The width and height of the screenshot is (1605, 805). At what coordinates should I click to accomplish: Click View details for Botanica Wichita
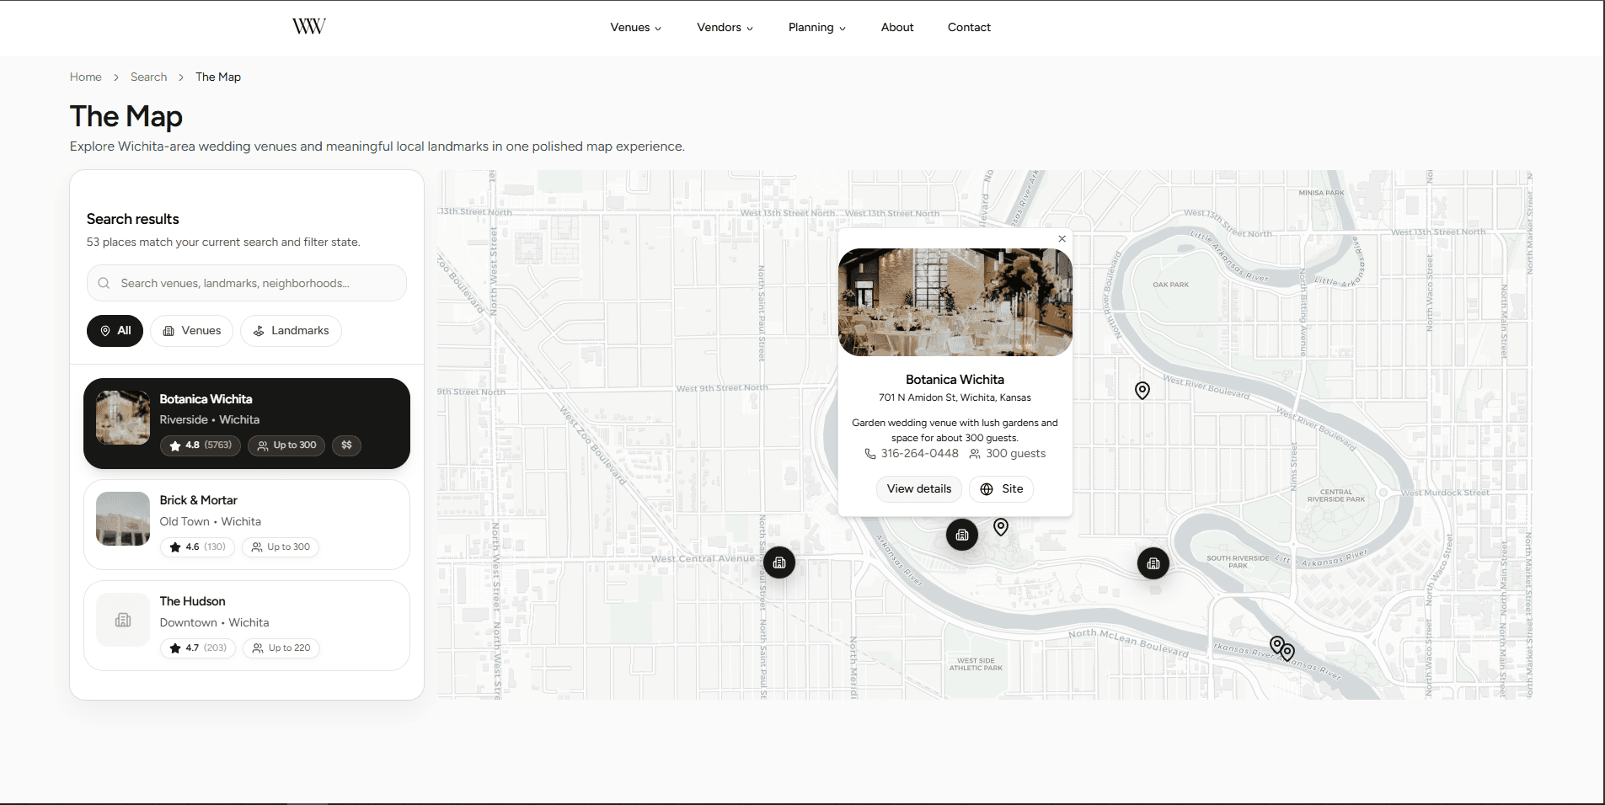(x=918, y=489)
